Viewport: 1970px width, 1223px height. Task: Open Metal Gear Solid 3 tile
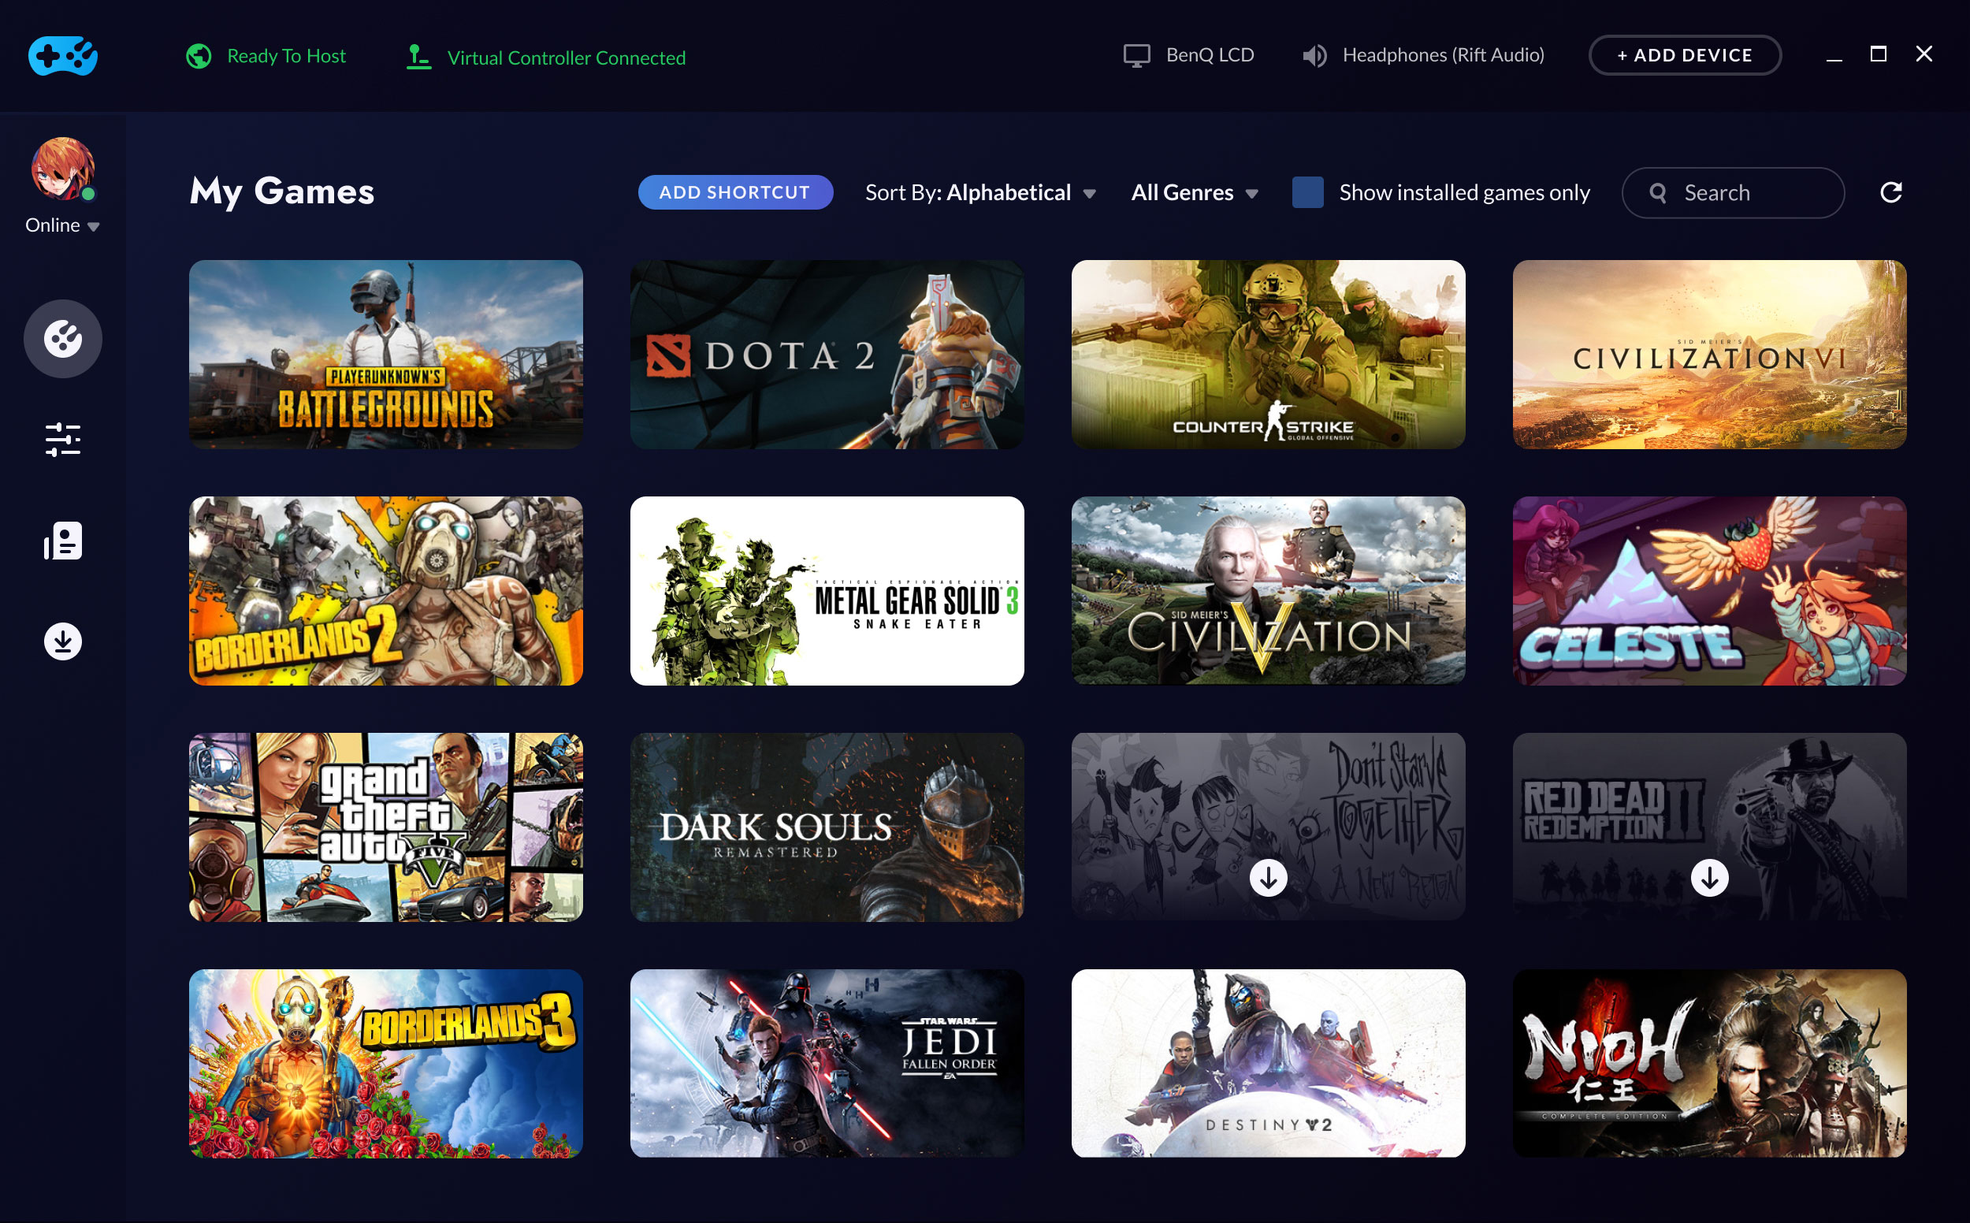click(x=827, y=591)
